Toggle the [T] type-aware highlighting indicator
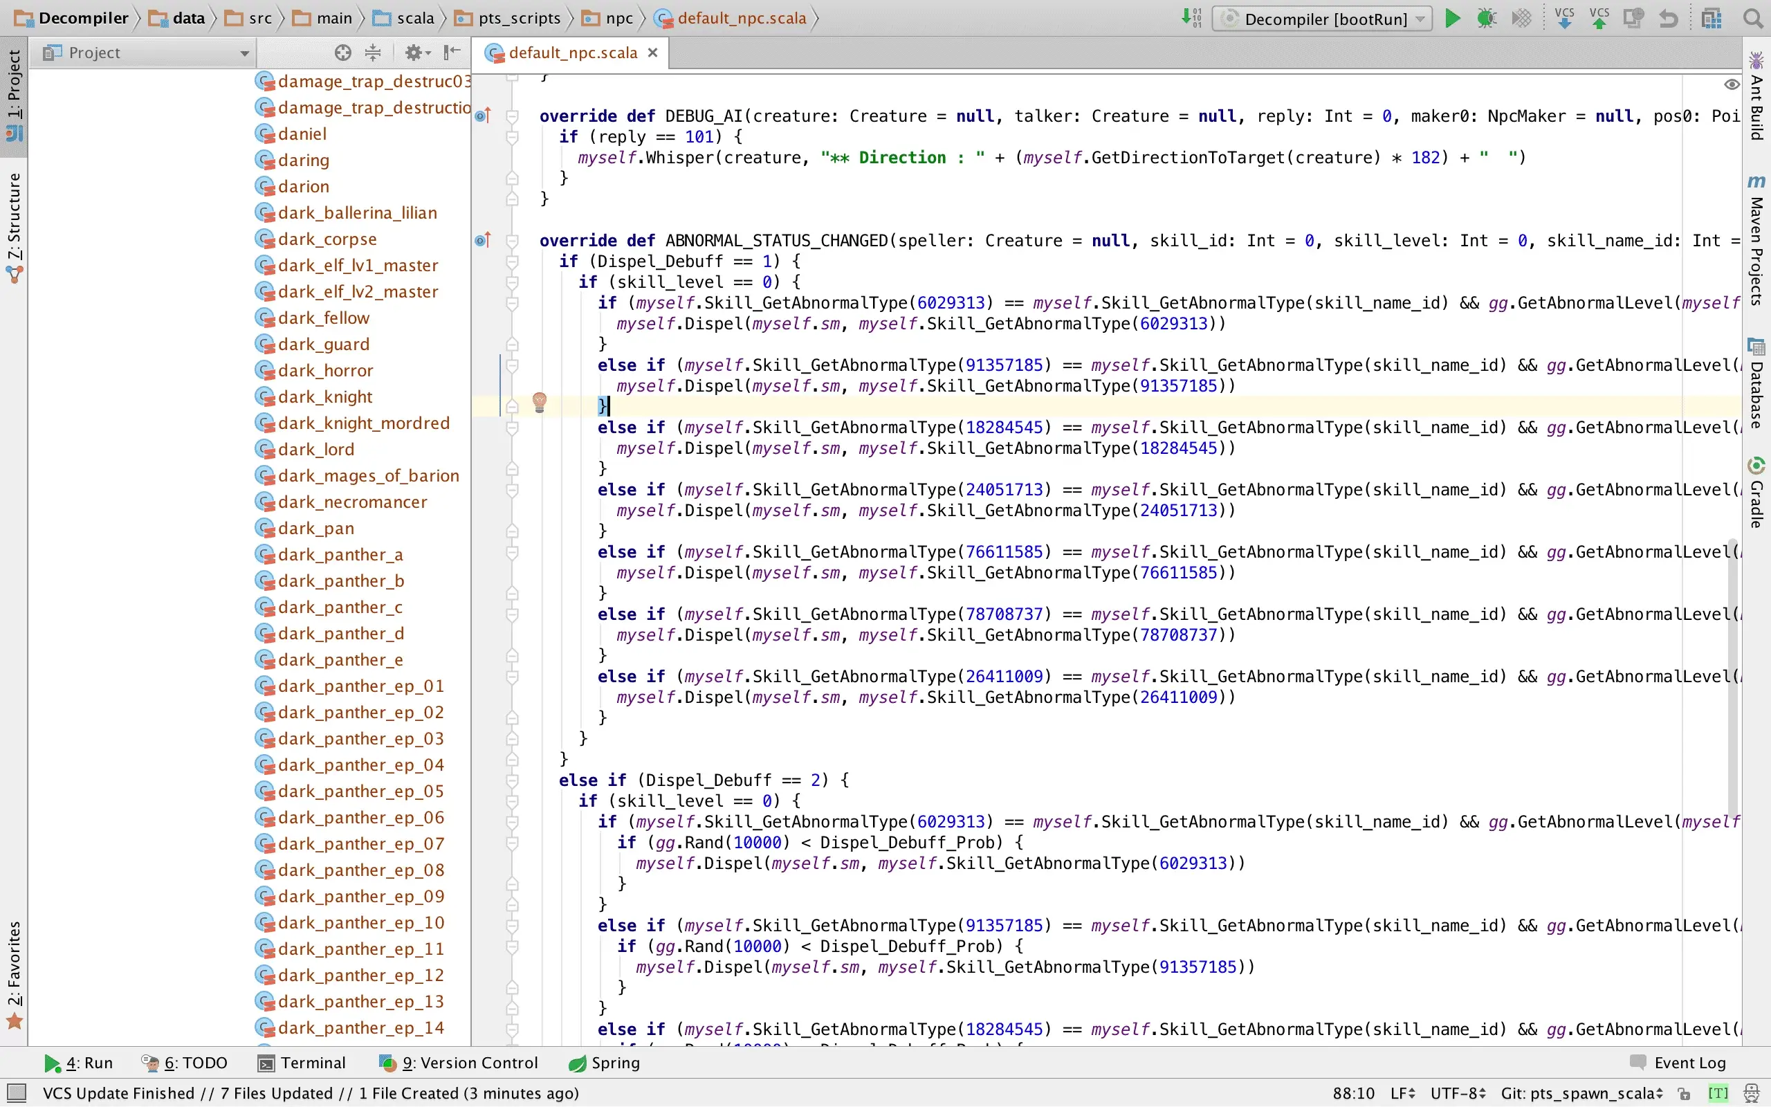 1718,1093
